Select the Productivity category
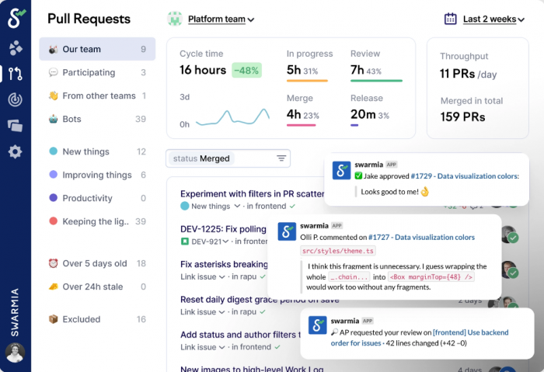This screenshot has height=372, width=544. pos(97,198)
